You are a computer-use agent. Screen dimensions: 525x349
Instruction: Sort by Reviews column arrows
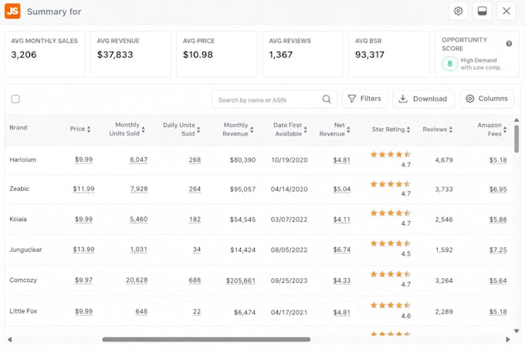(451, 129)
